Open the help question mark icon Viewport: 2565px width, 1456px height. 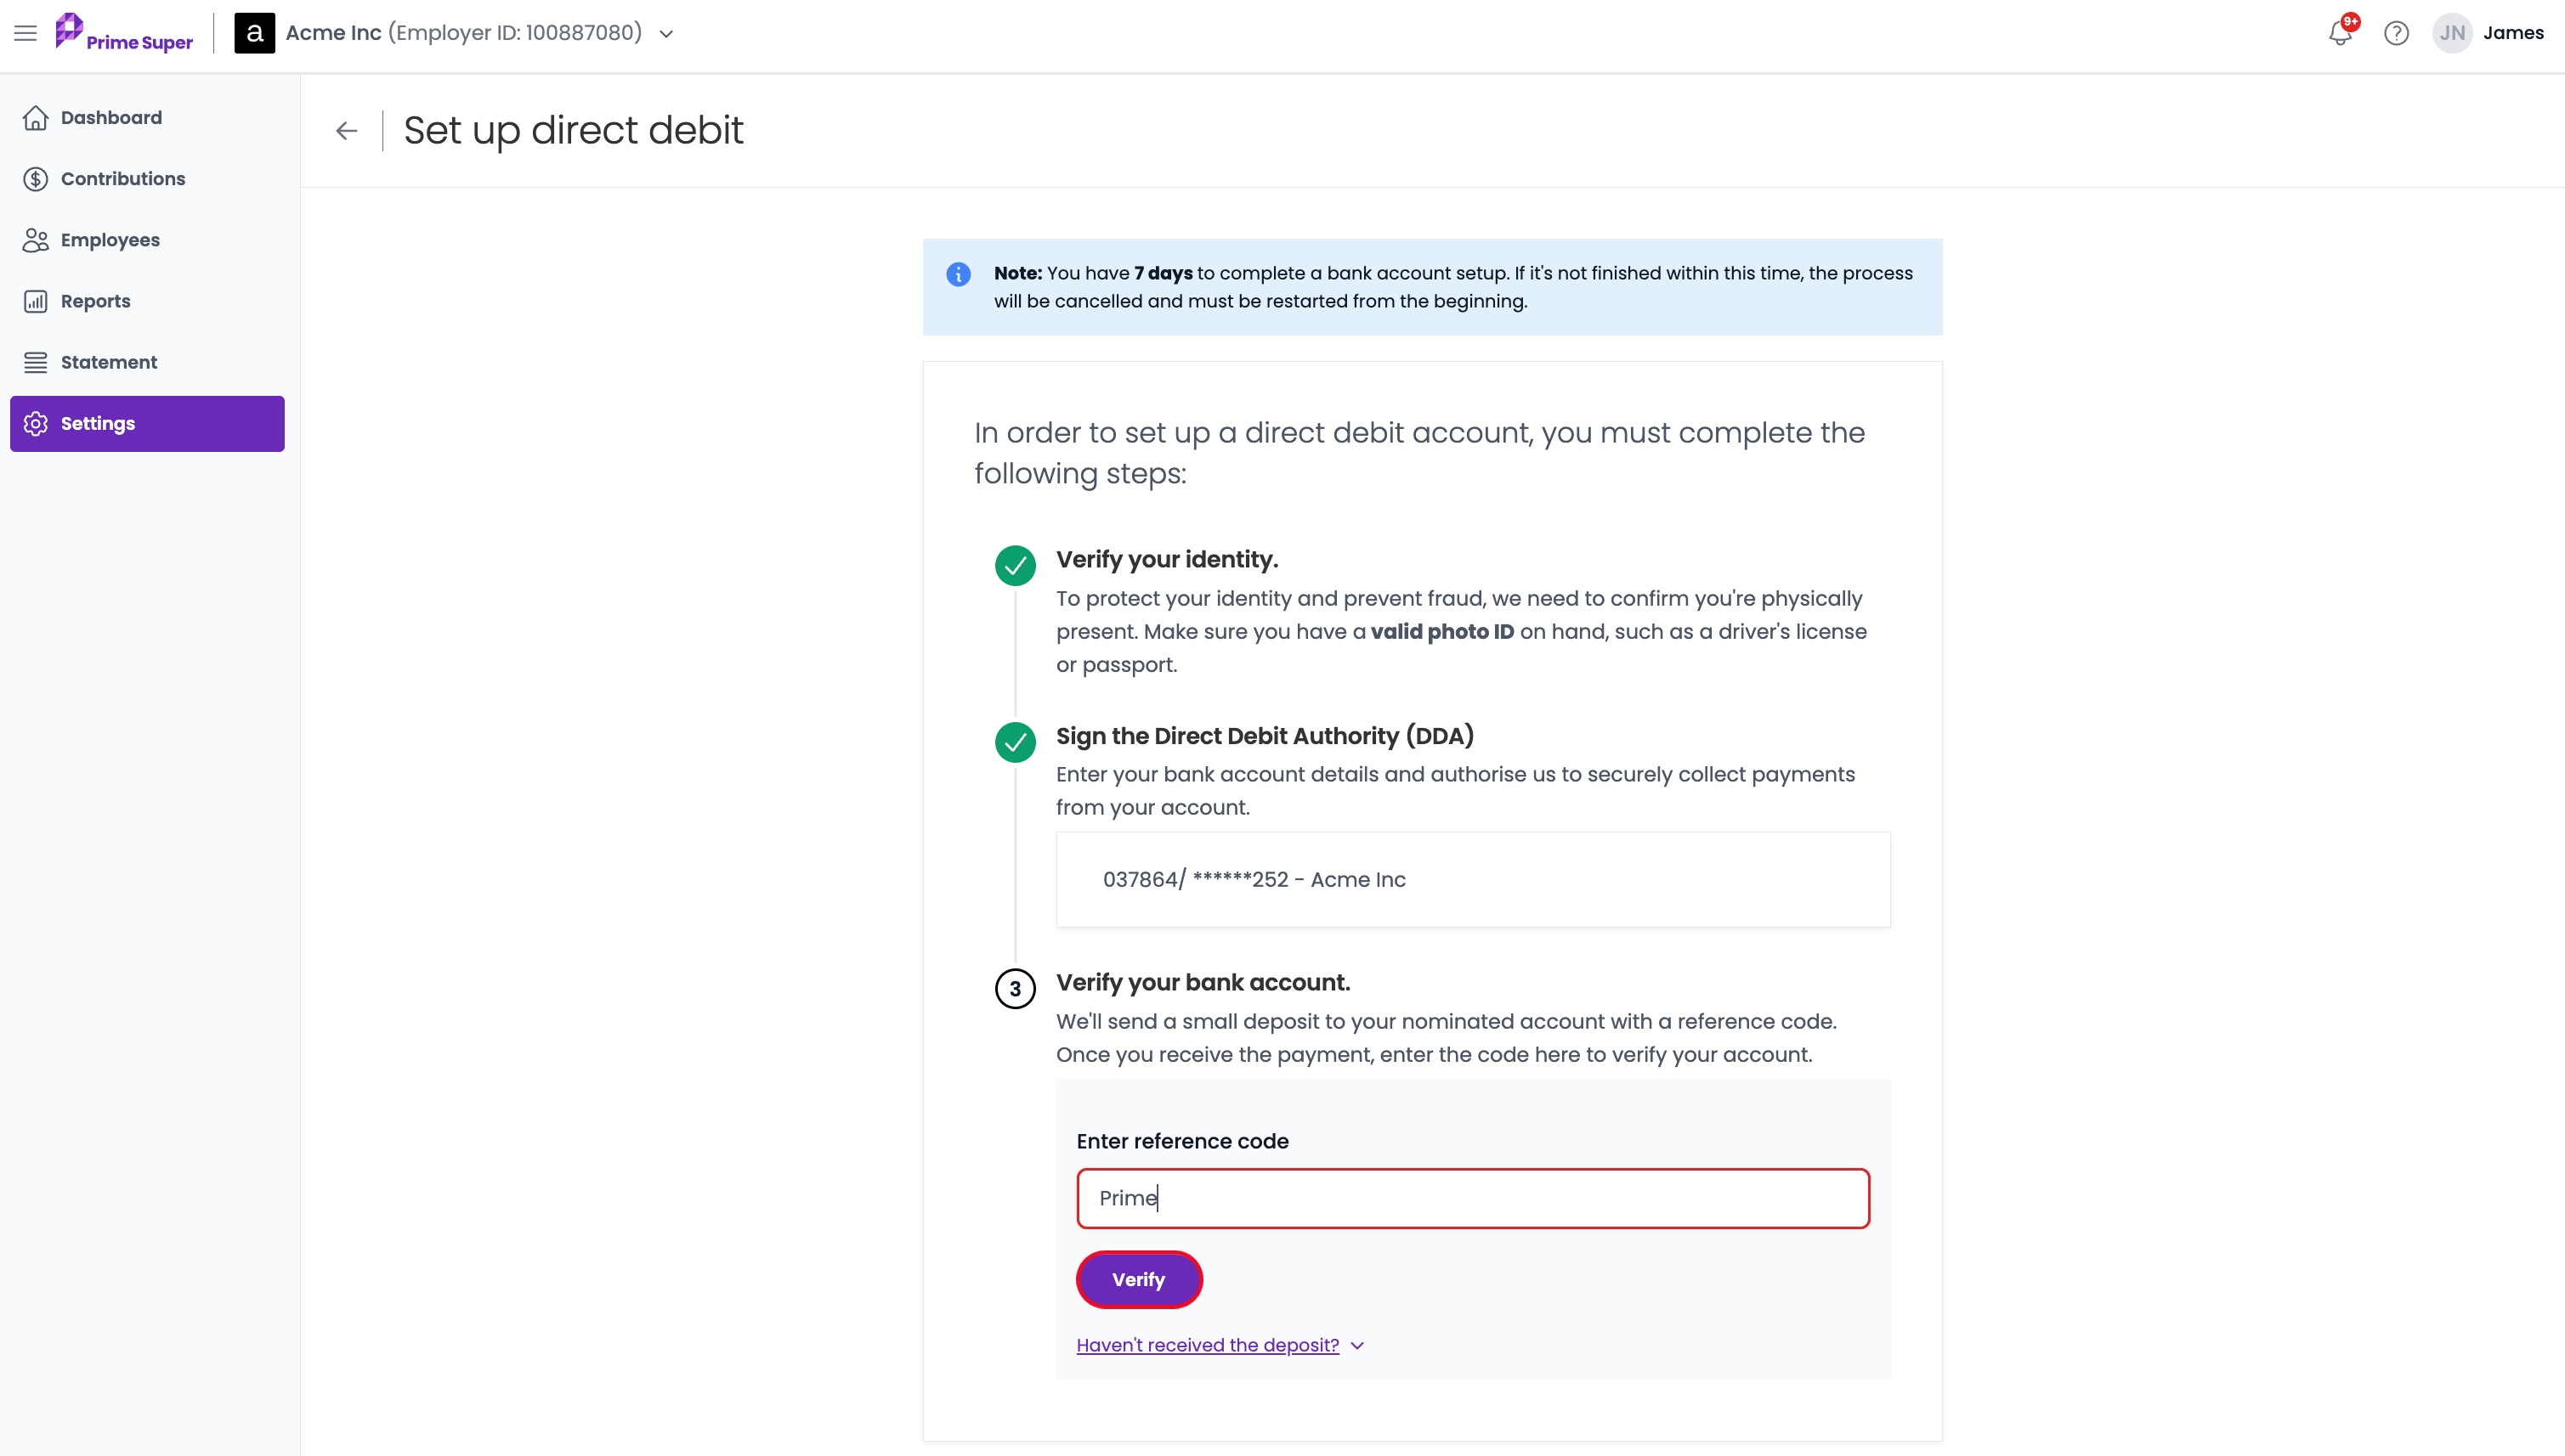click(x=2396, y=33)
